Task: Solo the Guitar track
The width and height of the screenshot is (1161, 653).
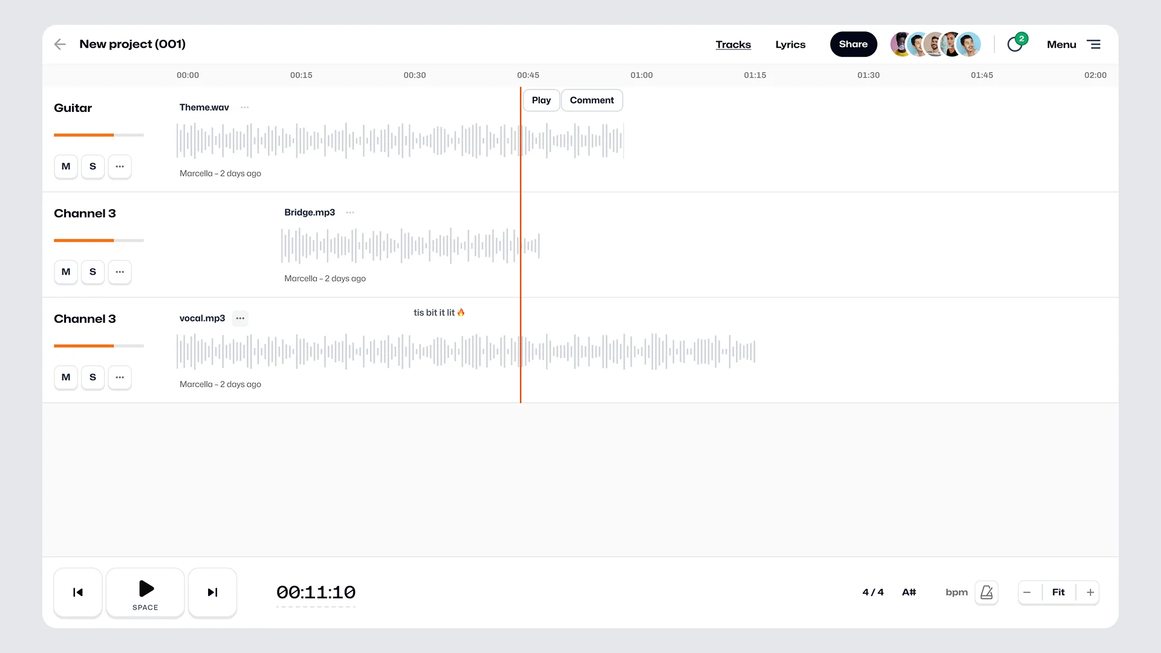Action: (93, 166)
